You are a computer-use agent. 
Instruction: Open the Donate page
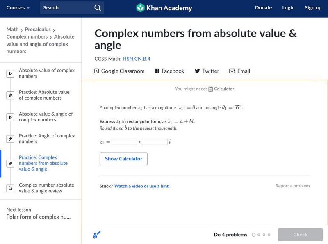[x=263, y=8]
